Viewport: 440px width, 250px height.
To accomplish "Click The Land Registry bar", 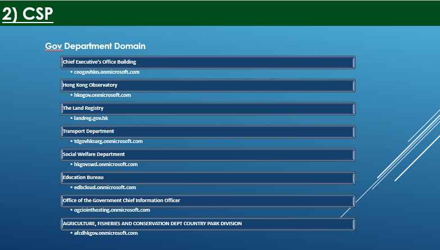I will tap(208, 109).
